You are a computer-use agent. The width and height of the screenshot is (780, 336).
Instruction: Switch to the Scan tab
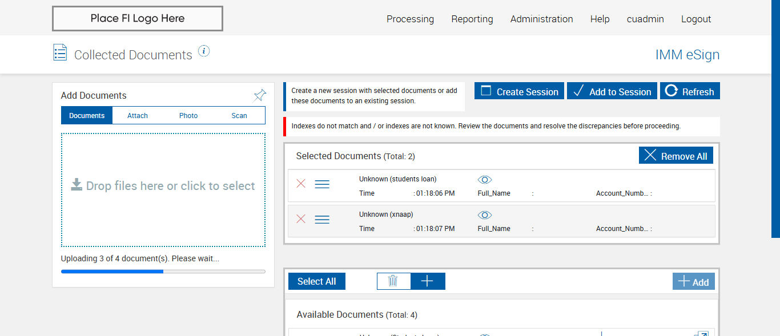pyautogui.click(x=239, y=115)
